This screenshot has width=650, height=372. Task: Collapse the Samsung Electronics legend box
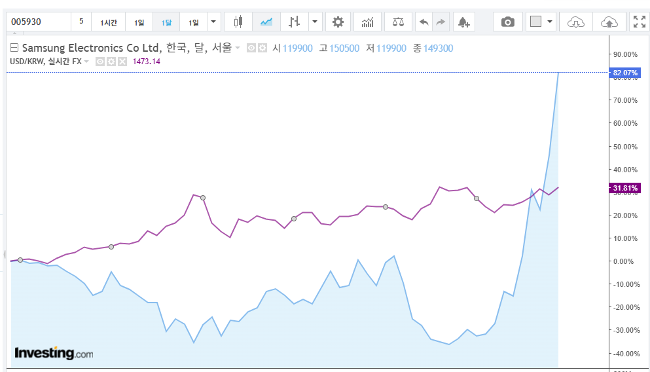pos(14,48)
